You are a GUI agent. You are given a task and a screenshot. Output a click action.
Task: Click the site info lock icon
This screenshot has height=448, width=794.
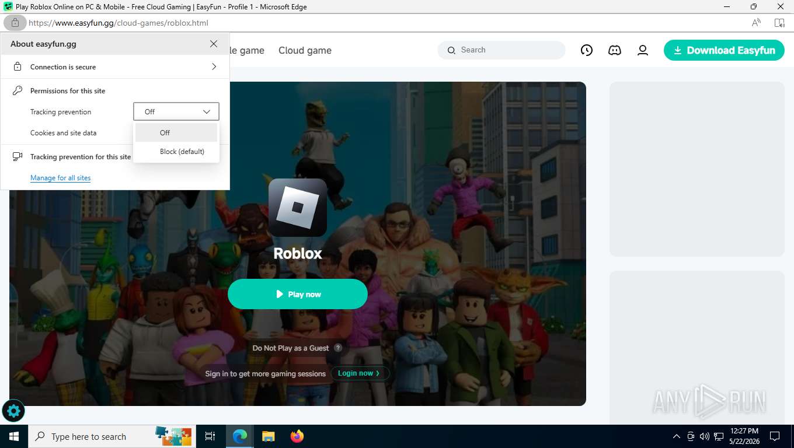(x=15, y=23)
